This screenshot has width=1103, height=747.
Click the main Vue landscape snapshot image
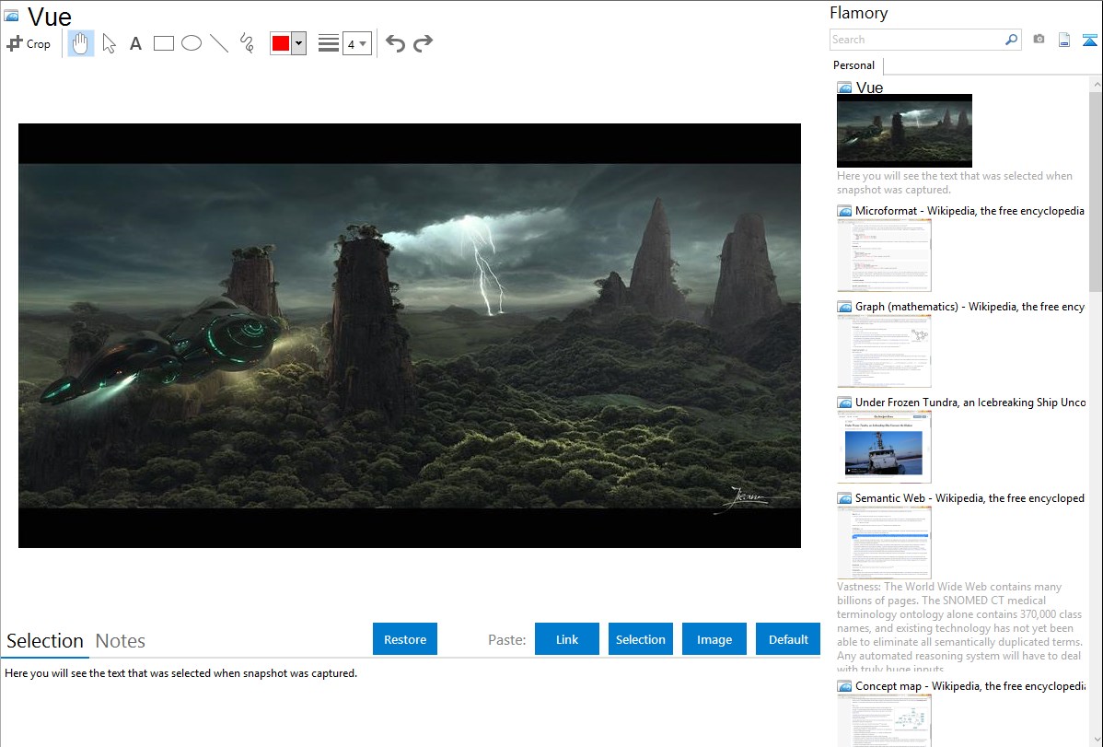point(410,336)
